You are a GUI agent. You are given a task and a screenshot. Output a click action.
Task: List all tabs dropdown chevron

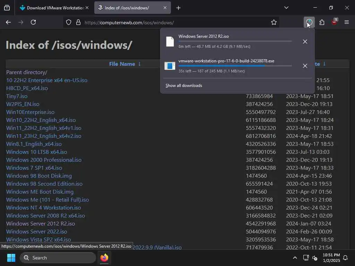[286, 8]
